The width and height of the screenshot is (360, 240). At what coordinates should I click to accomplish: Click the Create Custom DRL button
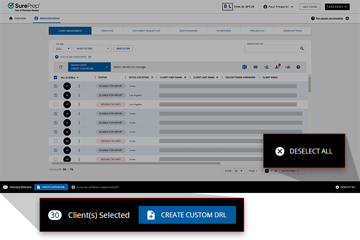[187, 215]
